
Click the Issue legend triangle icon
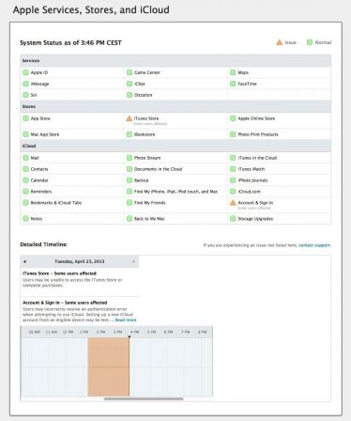point(280,42)
